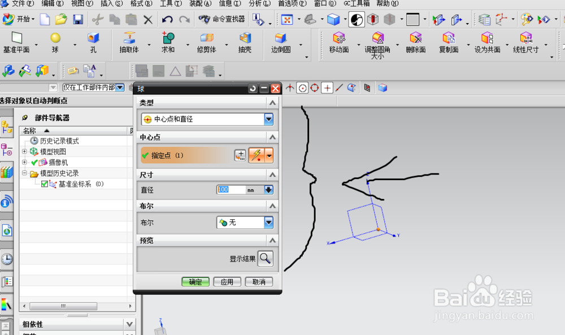
Task: Select the Hole (孔) tool
Action: tap(93, 43)
